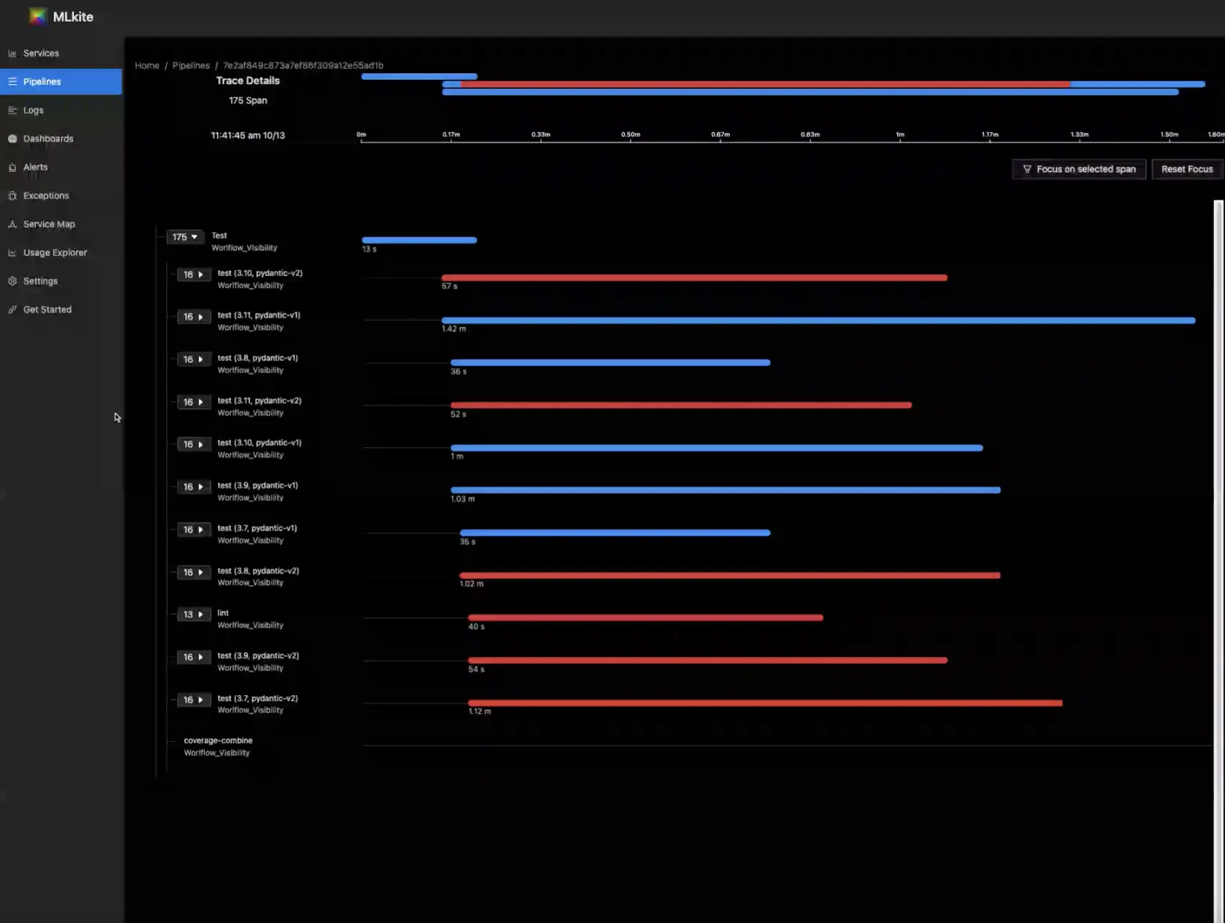Select the 1.02 m red span bar

[730, 575]
